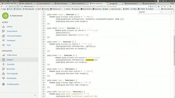This screenshot has width=175, height=98.
Task: Click the Origem source icon
Action: click(4, 60)
